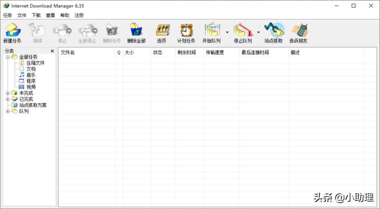Sort by the 传输速度 column header

pos(221,53)
